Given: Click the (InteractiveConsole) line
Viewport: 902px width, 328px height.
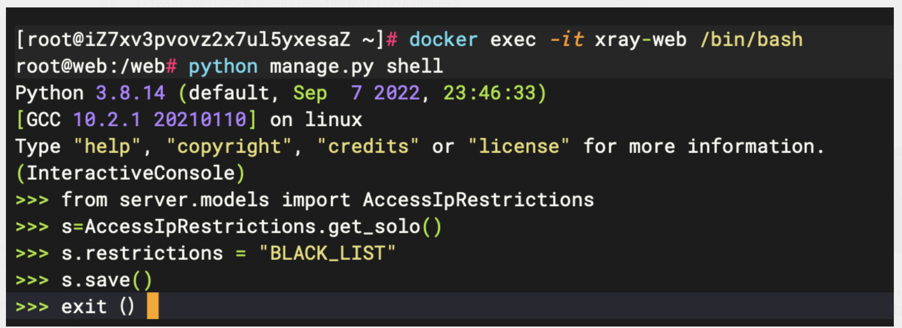Looking at the screenshot, I should click(x=131, y=173).
